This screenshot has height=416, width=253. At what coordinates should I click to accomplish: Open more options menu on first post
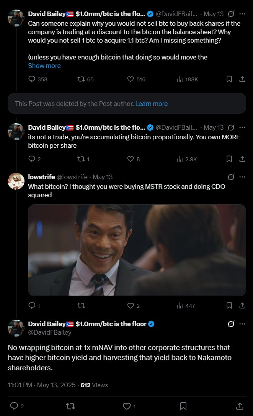click(x=242, y=14)
